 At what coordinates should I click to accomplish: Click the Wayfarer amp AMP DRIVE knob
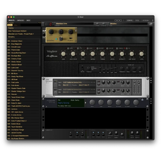tap(132, 54)
